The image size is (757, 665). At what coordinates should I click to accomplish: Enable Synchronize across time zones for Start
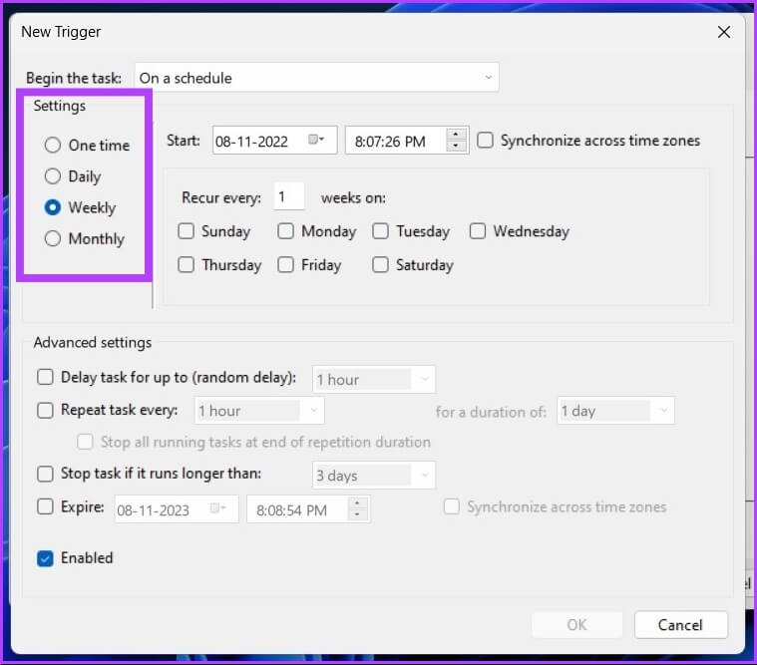(x=485, y=141)
